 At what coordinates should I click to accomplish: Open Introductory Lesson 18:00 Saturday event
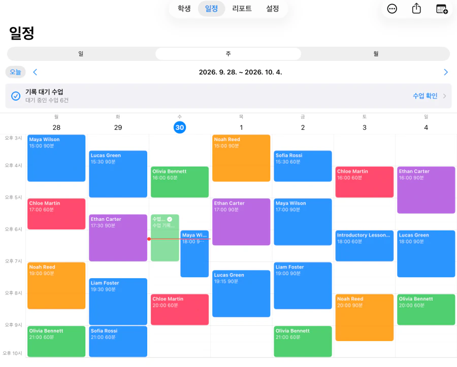pos(364,246)
